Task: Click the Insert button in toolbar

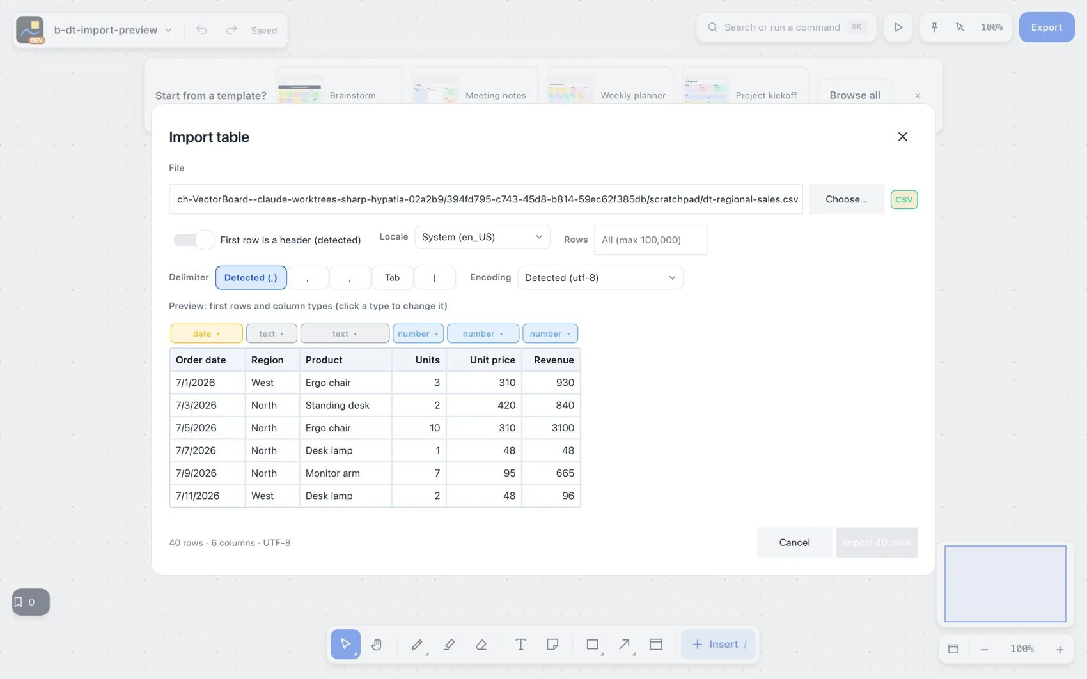Action: coord(718,644)
